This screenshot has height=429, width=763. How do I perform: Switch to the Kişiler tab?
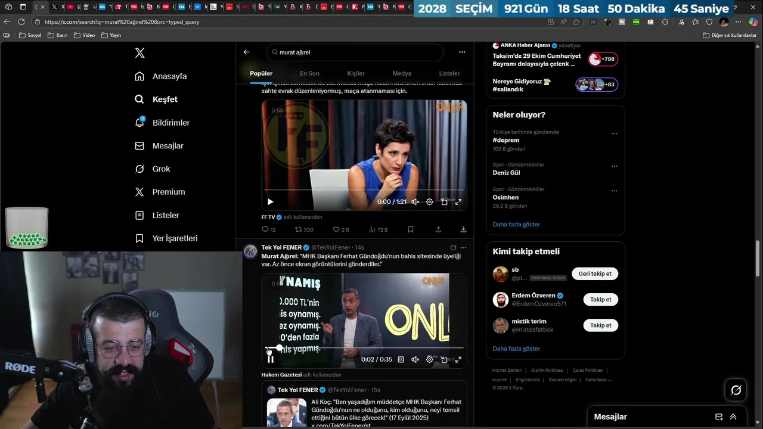coord(356,73)
